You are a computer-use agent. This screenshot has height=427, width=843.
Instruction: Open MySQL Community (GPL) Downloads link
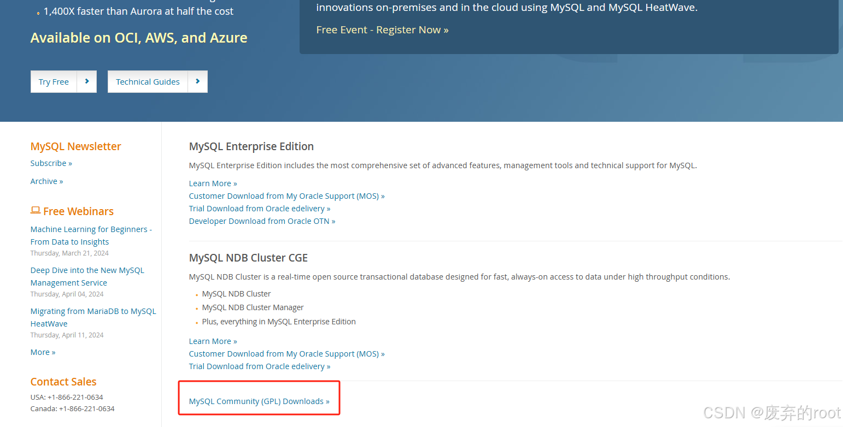(x=259, y=401)
